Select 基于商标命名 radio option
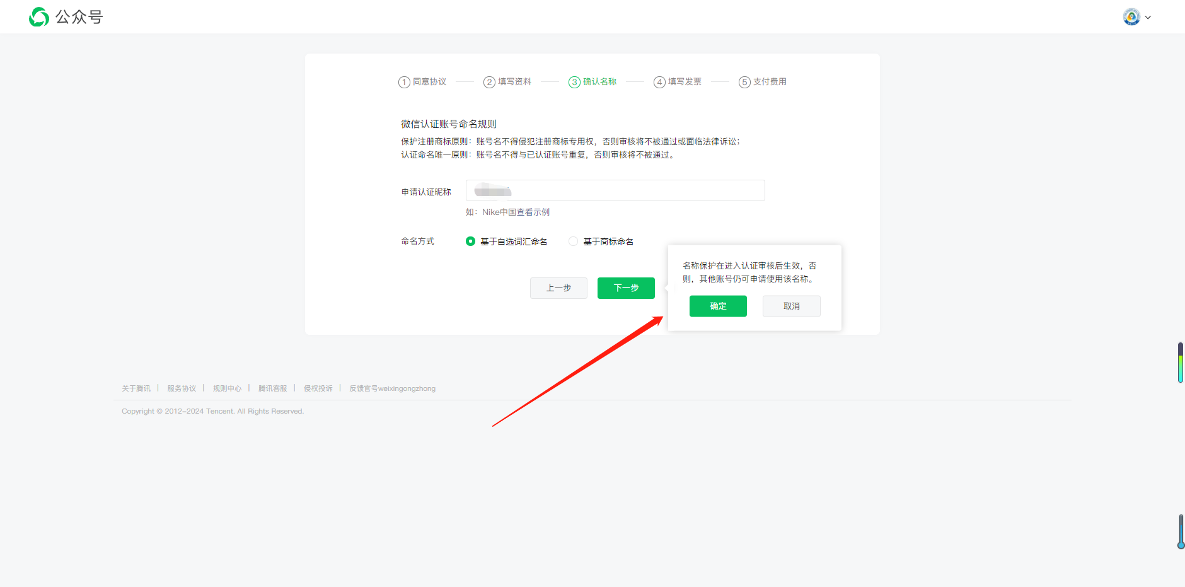Viewport: 1185px width, 587px height. 573,241
